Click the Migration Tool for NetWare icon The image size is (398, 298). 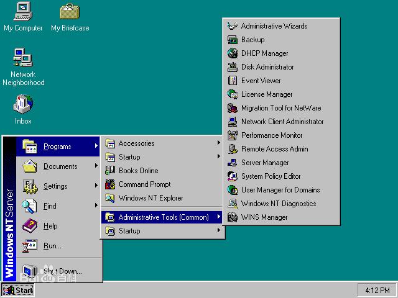(x=232, y=108)
